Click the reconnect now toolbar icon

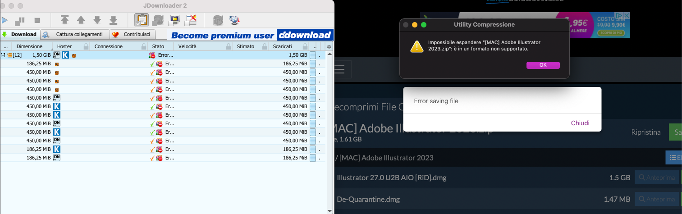coord(218,20)
